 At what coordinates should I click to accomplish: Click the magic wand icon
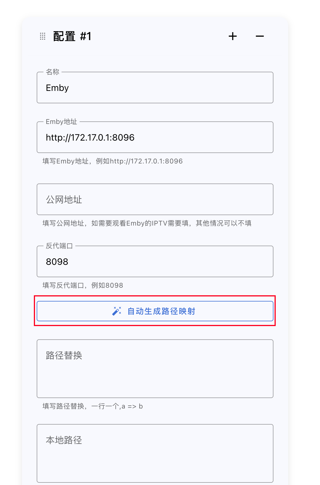(117, 311)
